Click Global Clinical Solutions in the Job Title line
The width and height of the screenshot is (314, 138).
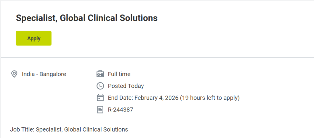click(96, 129)
